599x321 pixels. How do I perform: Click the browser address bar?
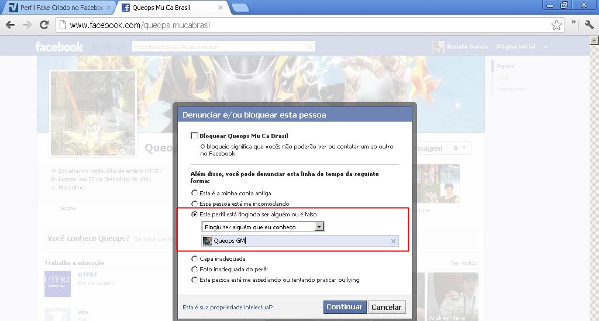pos(304,25)
